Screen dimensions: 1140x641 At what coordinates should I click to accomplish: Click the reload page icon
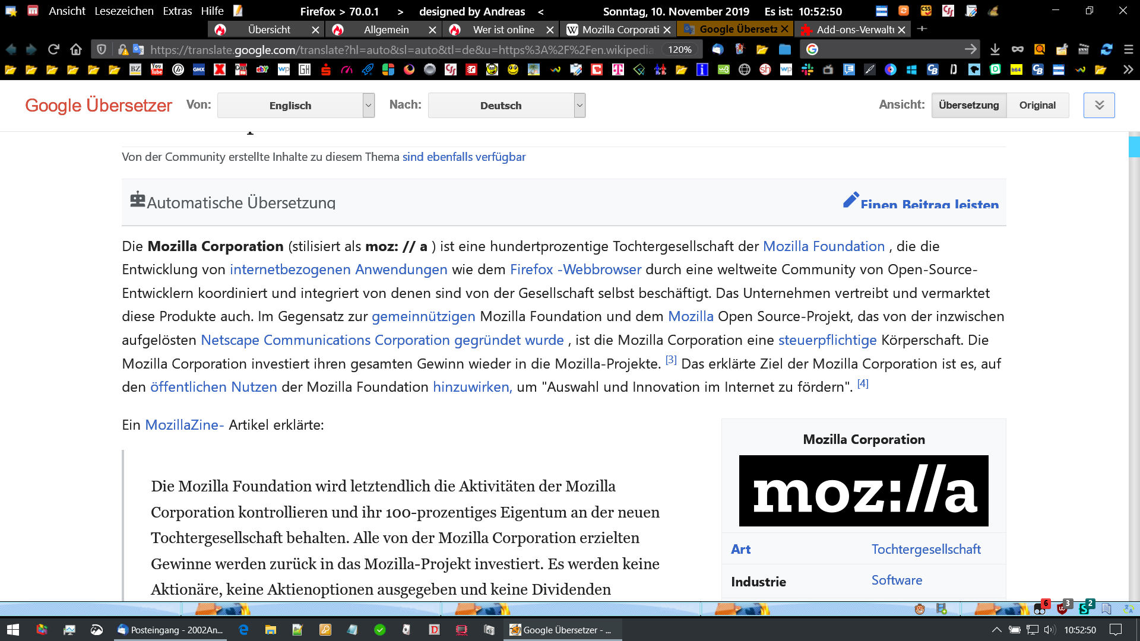click(x=53, y=50)
